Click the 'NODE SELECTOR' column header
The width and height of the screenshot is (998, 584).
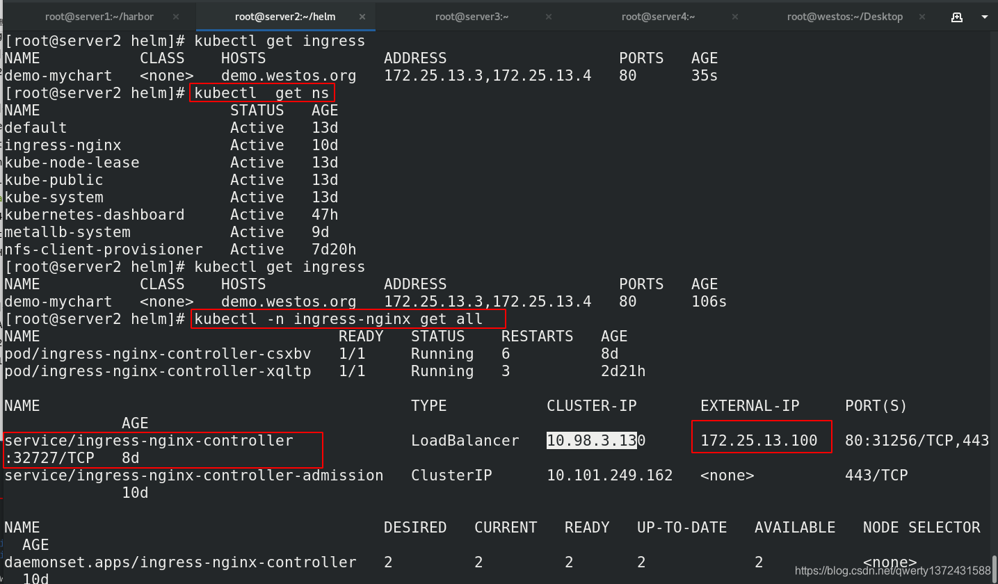click(x=921, y=528)
